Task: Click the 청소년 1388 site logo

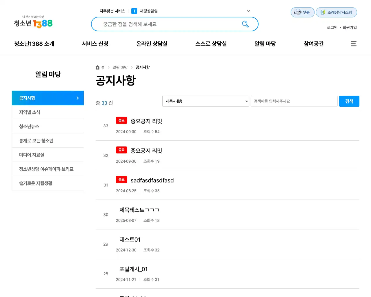Action: [33, 22]
